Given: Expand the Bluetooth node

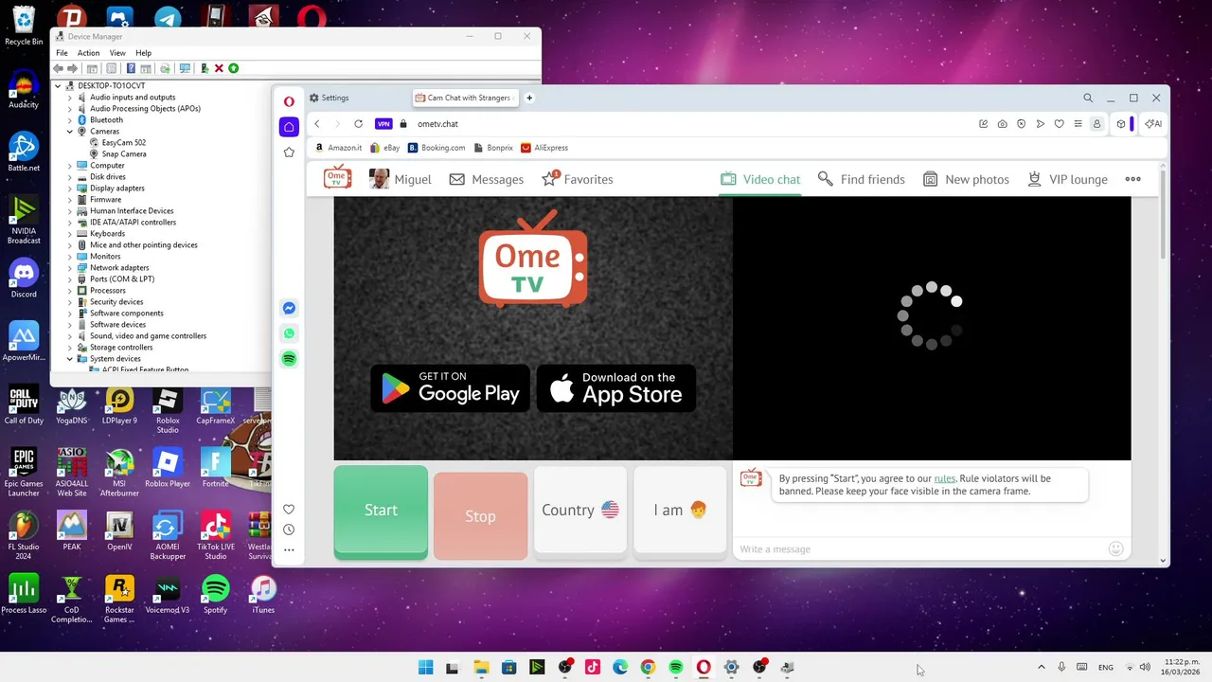Looking at the screenshot, I should (x=70, y=119).
